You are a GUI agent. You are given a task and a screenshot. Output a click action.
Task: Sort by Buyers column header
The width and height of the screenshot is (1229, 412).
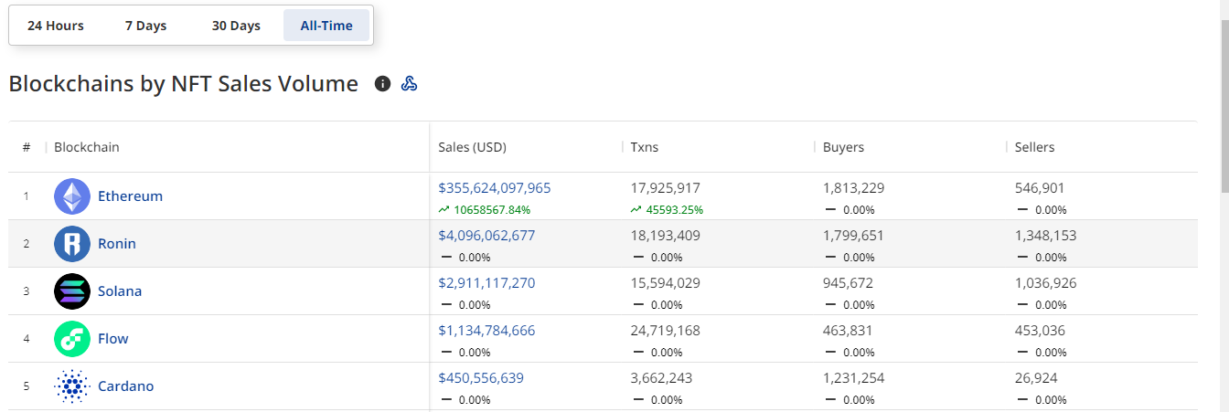[x=843, y=147]
